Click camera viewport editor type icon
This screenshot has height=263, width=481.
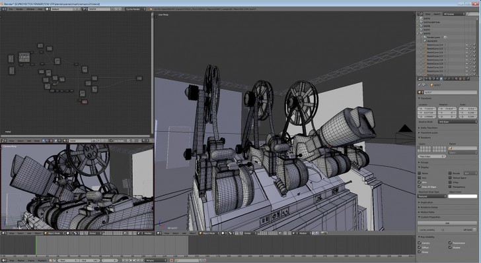[4, 233]
